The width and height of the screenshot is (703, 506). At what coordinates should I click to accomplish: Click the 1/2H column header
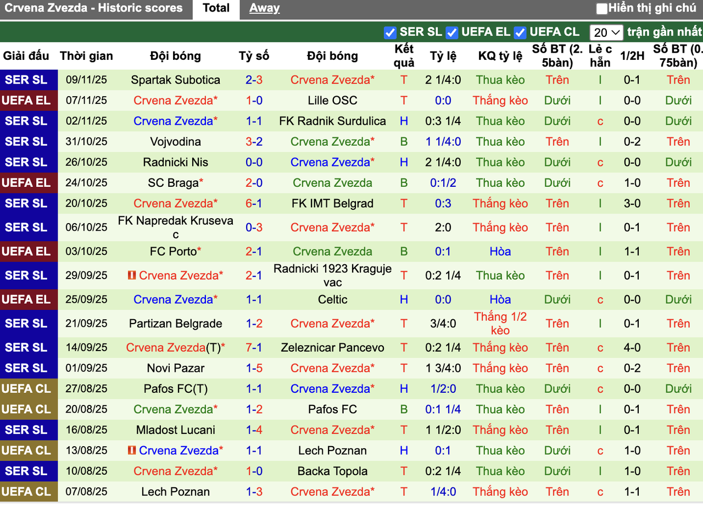(632, 56)
